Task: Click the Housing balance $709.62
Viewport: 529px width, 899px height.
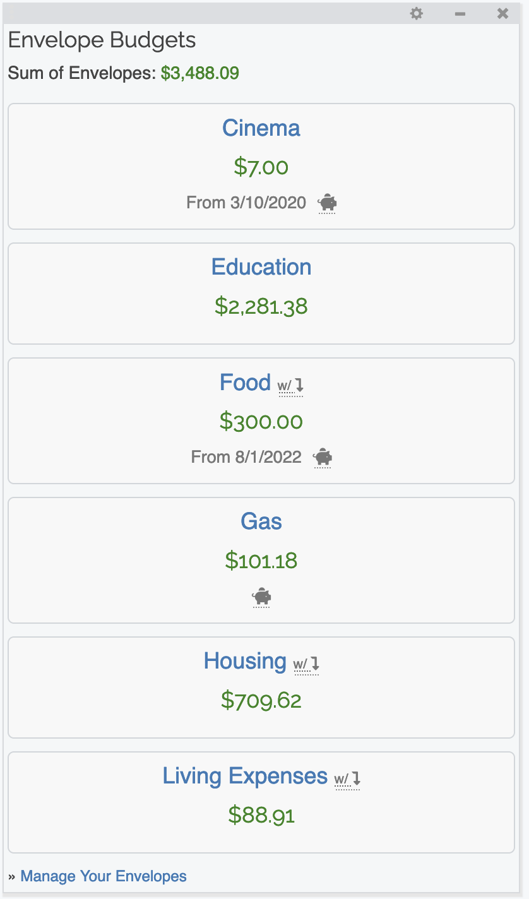Action: point(261,700)
